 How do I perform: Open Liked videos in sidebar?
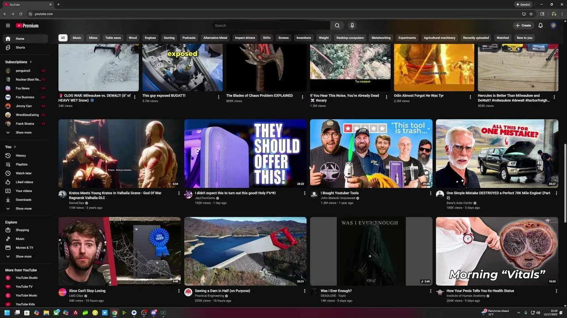[x=26, y=182]
